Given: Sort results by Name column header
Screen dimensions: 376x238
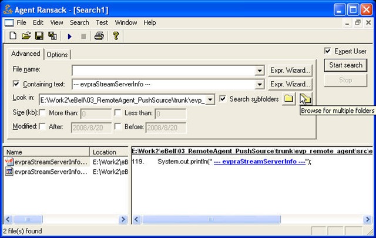Looking at the screenshot, I should click(46, 152).
